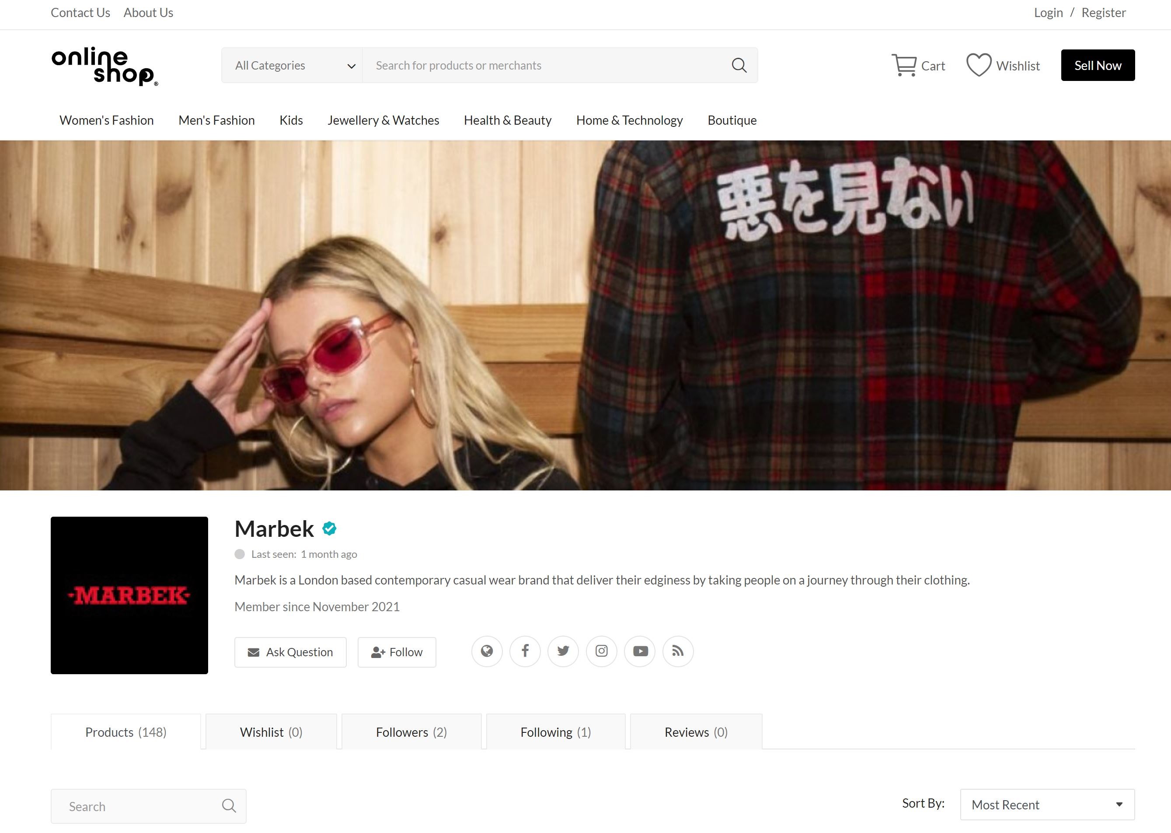Open Marbek's website globe icon
This screenshot has height=833, width=1171.
487,651
